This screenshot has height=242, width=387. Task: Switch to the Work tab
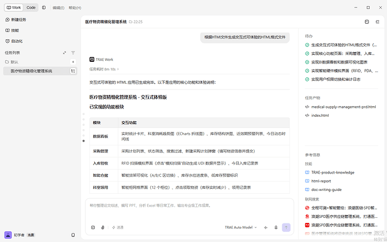pos(14,8)
